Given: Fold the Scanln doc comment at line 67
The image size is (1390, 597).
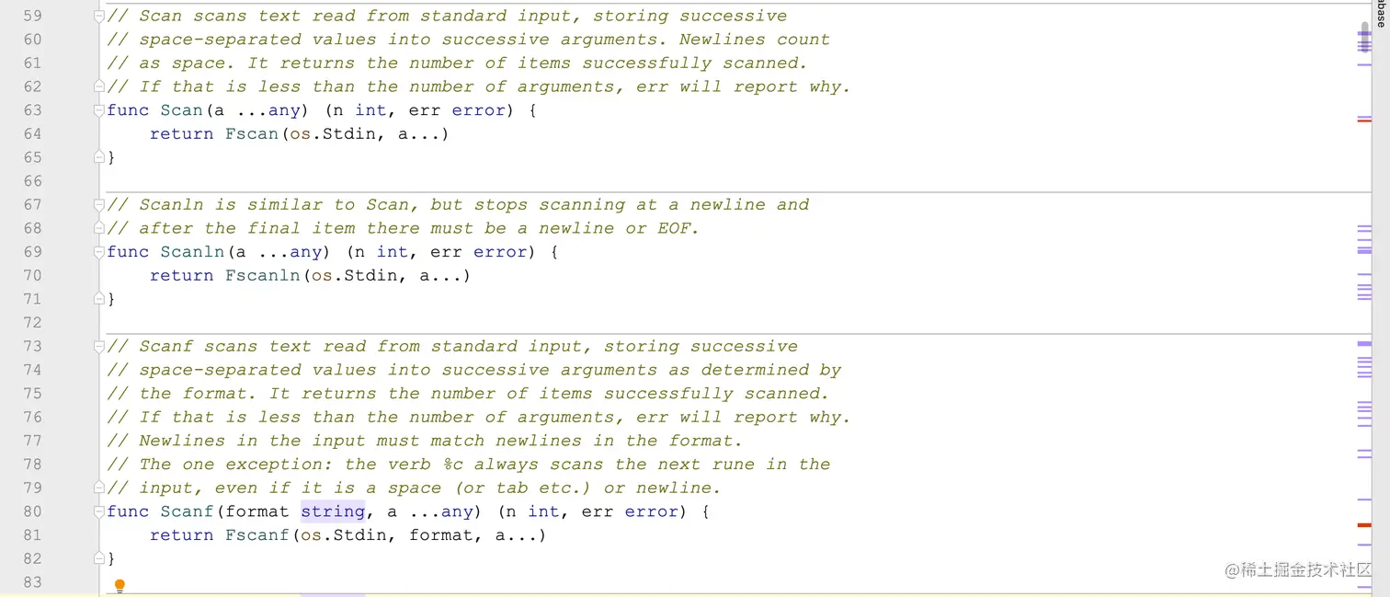Looking at the screenshot, I should click(x=99, y=204).
